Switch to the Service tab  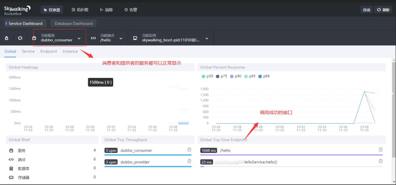click(28, 51)
